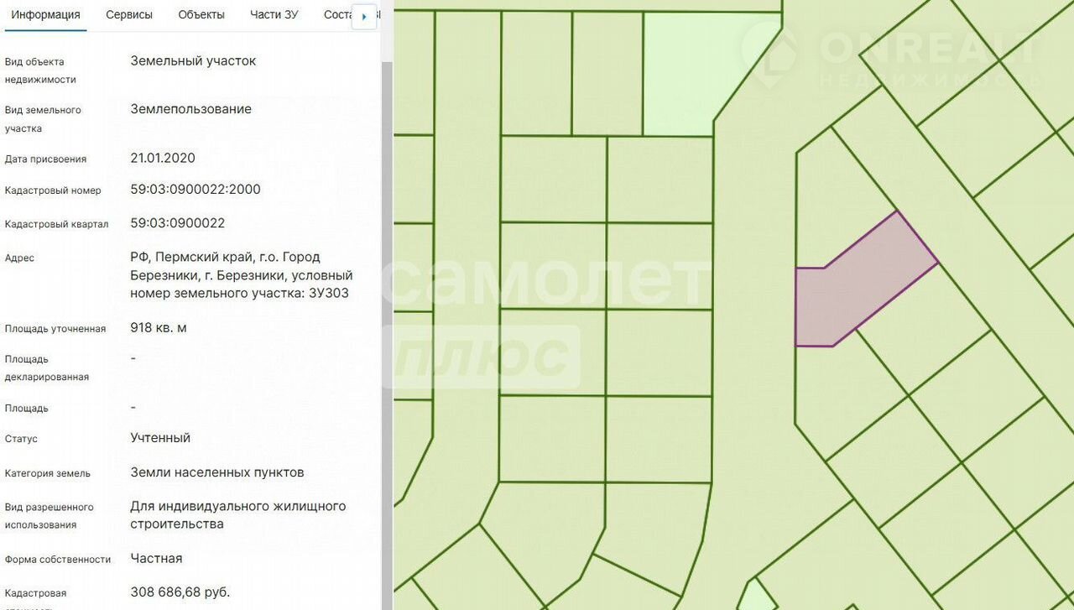This screenshot has width=1074, height=610.
Task: Click the status value Учтенный
Action: click(160, 438)
